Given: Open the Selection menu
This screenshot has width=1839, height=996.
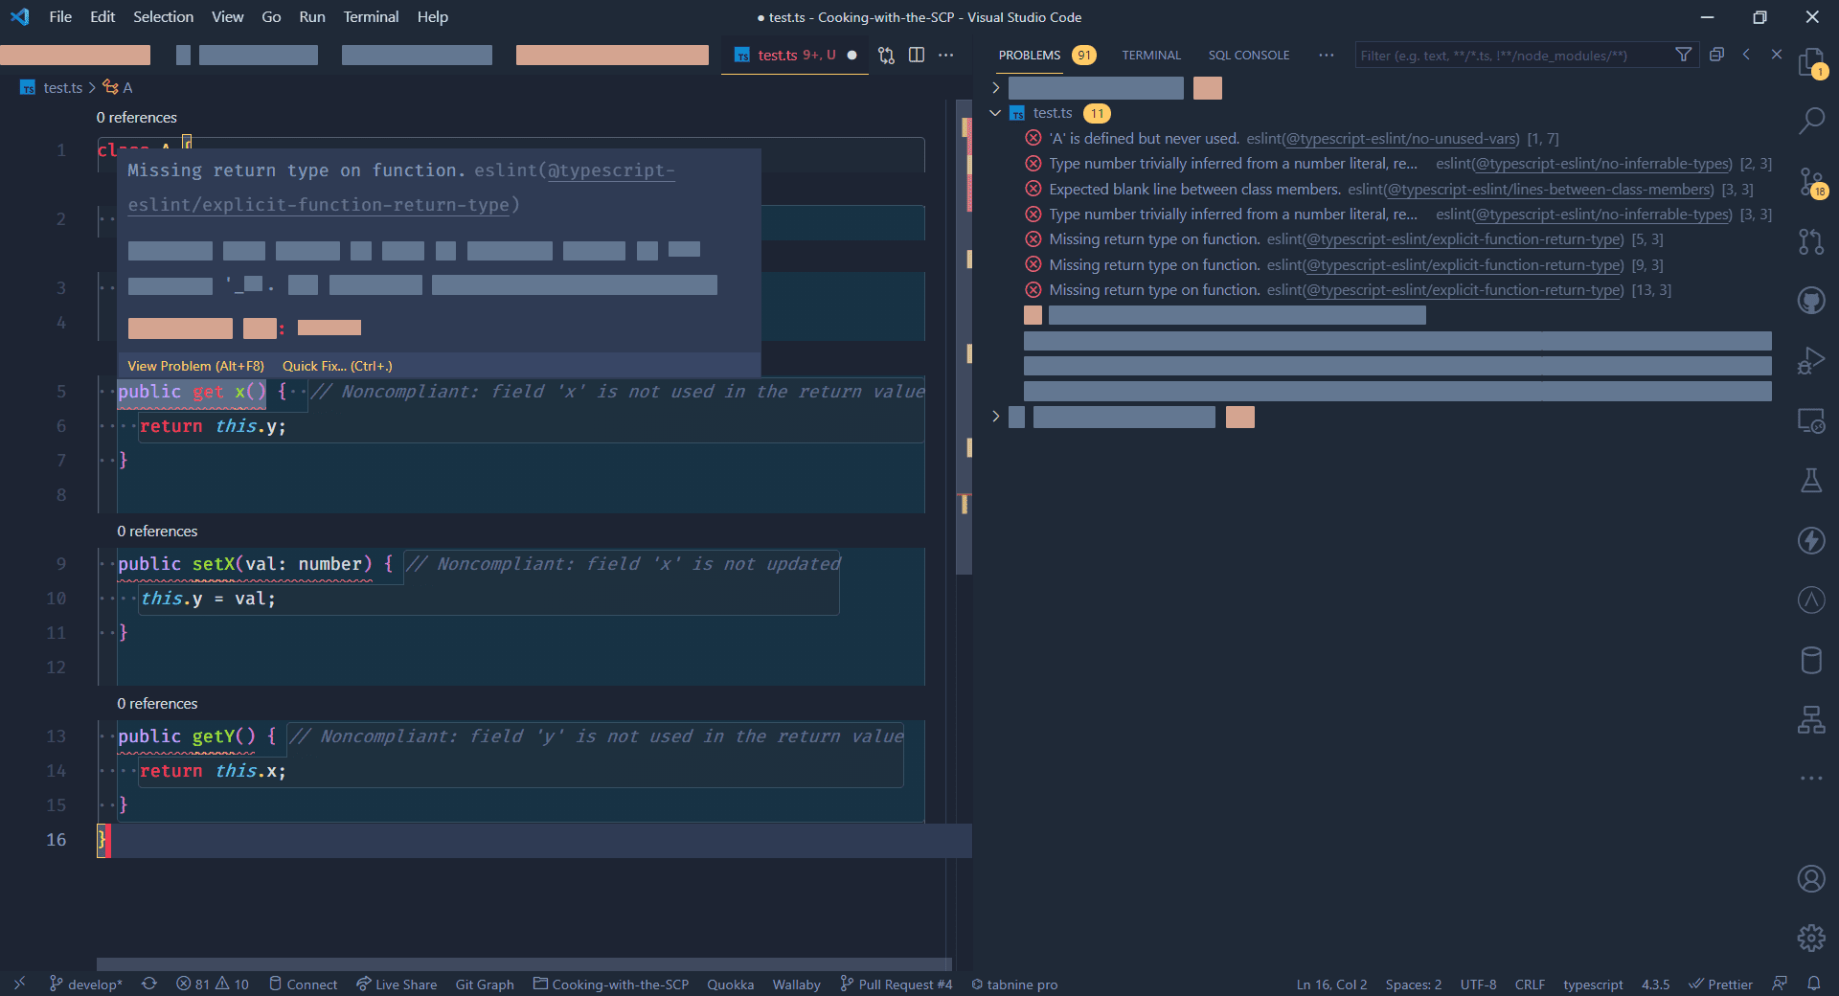Looking at the screenshot, I should pos(163,17).
